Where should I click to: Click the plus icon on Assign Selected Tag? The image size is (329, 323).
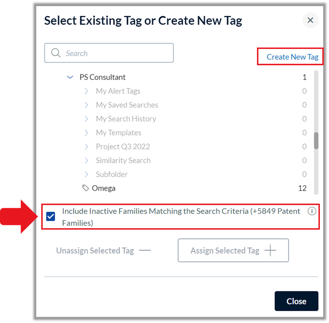click(x=270, y=250)
